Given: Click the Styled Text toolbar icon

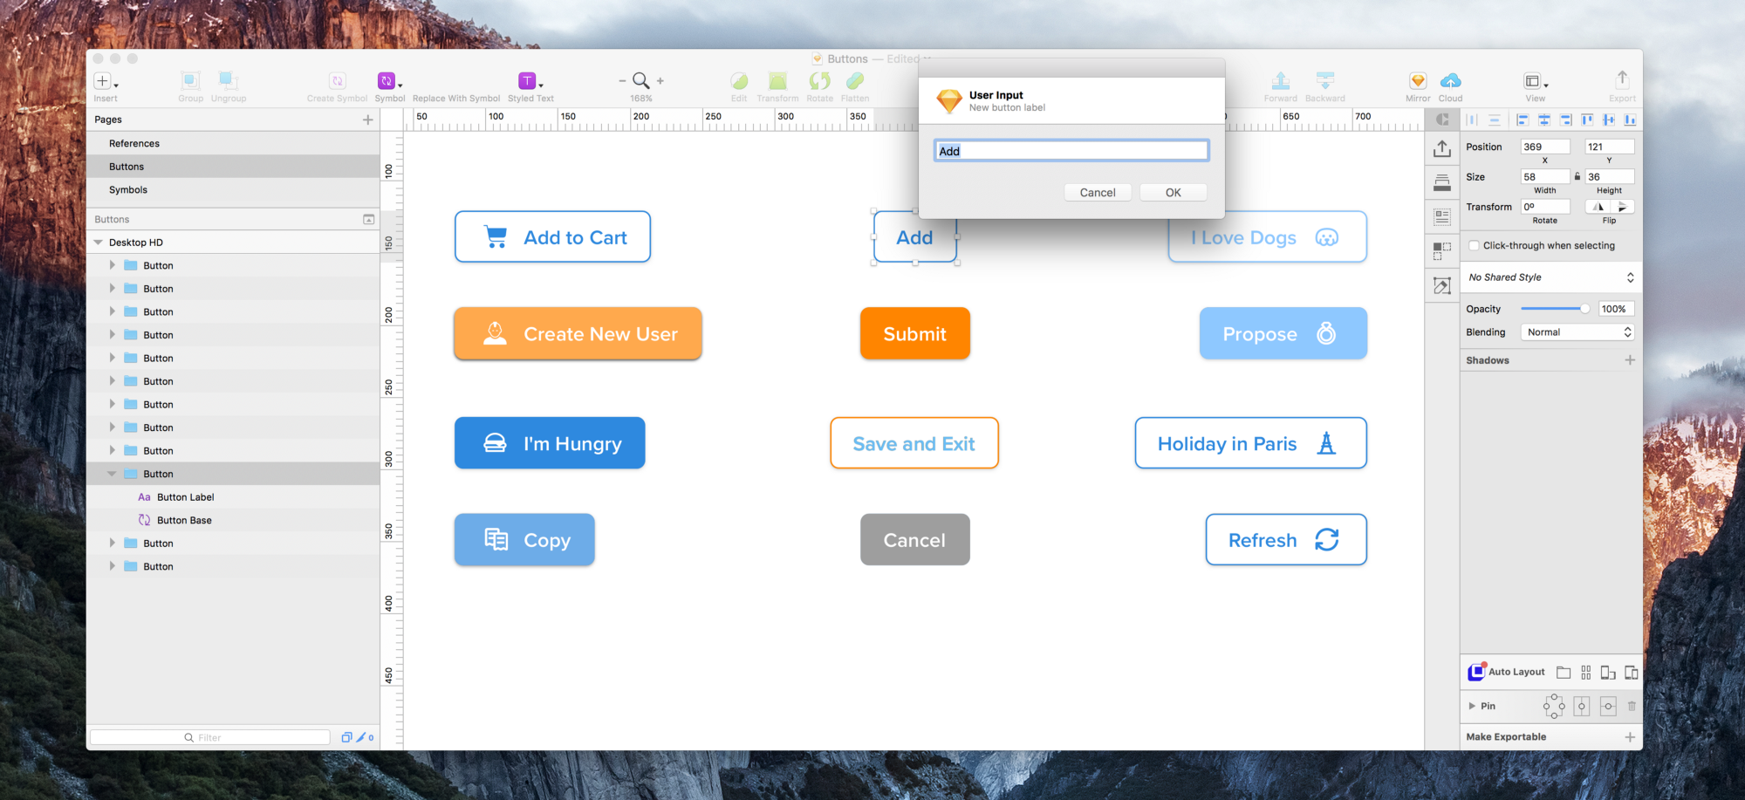Looking at the screenshot, I should pyautogui.click(x=527, y=80).
